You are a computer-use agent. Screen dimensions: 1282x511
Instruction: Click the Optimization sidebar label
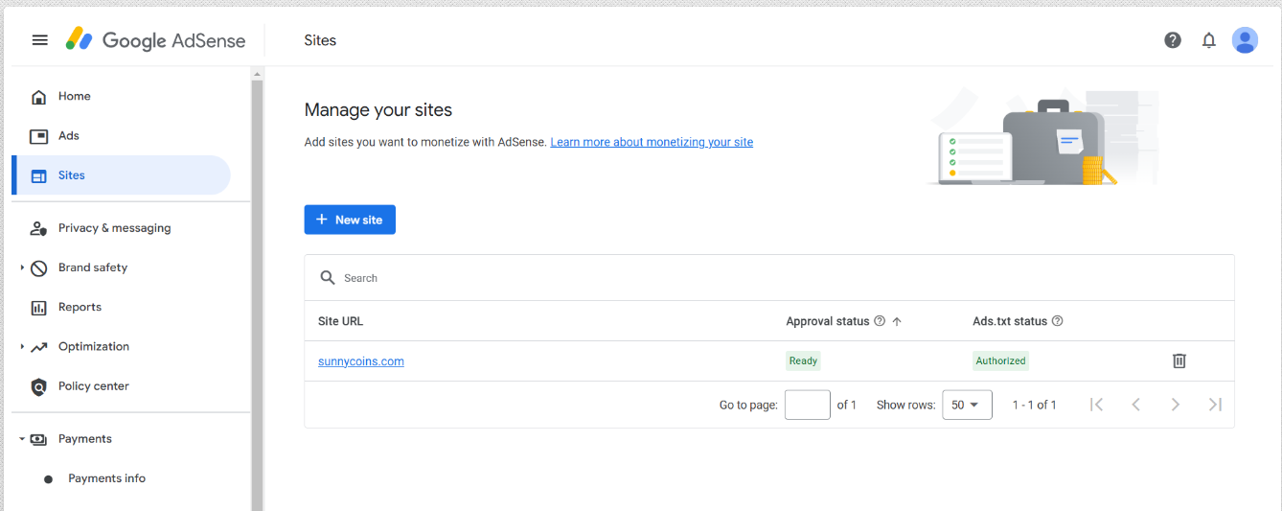94,346
